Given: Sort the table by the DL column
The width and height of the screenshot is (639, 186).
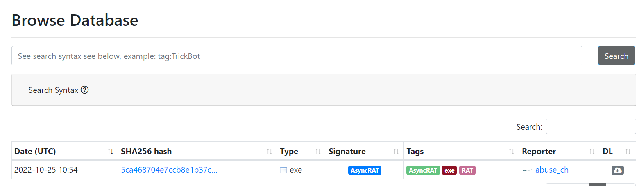Looking at the screenshot, I should [628, 152].
